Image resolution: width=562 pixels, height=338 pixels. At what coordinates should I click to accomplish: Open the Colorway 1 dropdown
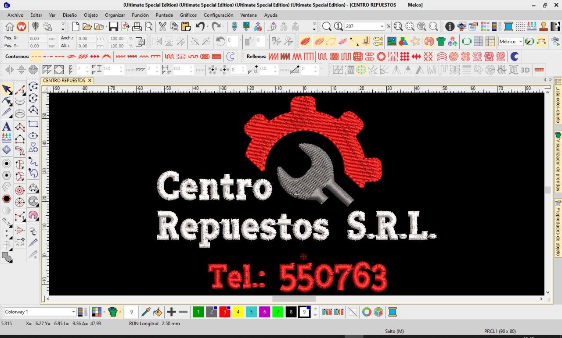click(x=73, y=312)
